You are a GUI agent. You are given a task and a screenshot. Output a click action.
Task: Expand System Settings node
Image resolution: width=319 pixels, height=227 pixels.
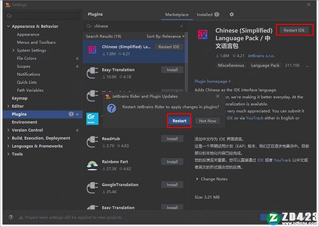(13, 51)
